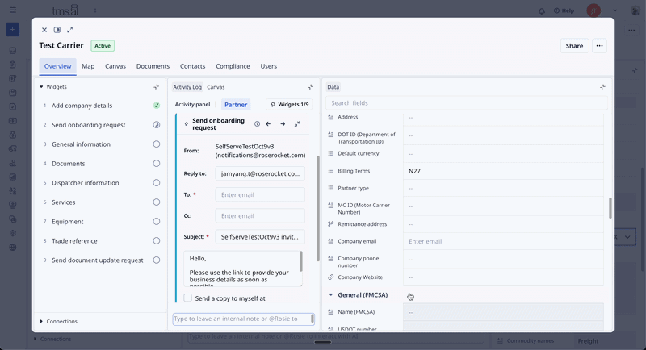Go to next widget with right arrow

[x=283, y=124]
